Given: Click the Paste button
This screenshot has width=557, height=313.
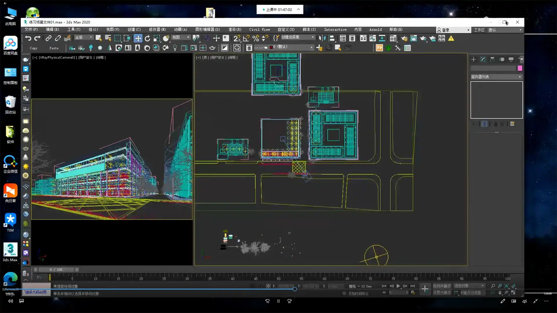Looking at the screenshot, I should (x=54, y=48).
